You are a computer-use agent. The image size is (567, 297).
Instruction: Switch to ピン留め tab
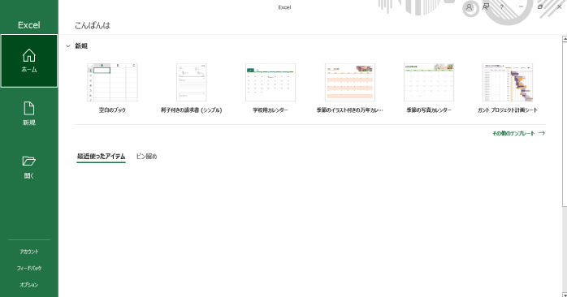(x=146, y=157)
